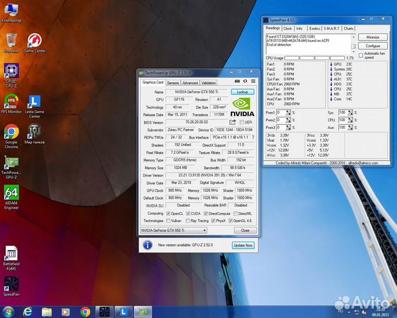Click the BIOS export share icon
397x318 pixels.
232,122
